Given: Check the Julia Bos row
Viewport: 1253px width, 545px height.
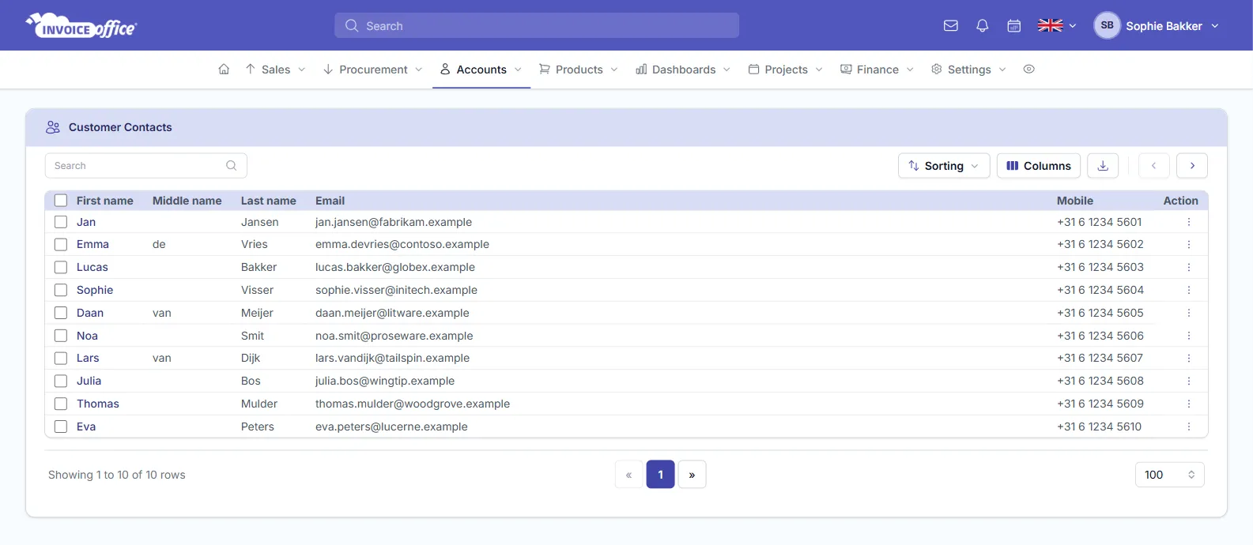Looking at the screenshot, I should pos(61,381).
